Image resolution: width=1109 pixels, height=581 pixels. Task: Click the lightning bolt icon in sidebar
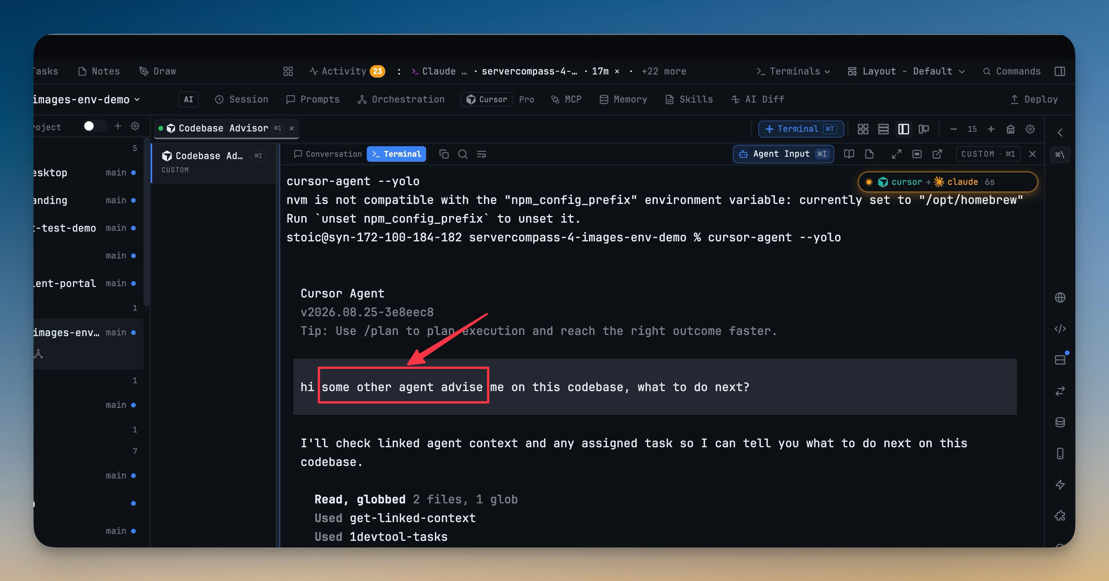(1060, 485)
